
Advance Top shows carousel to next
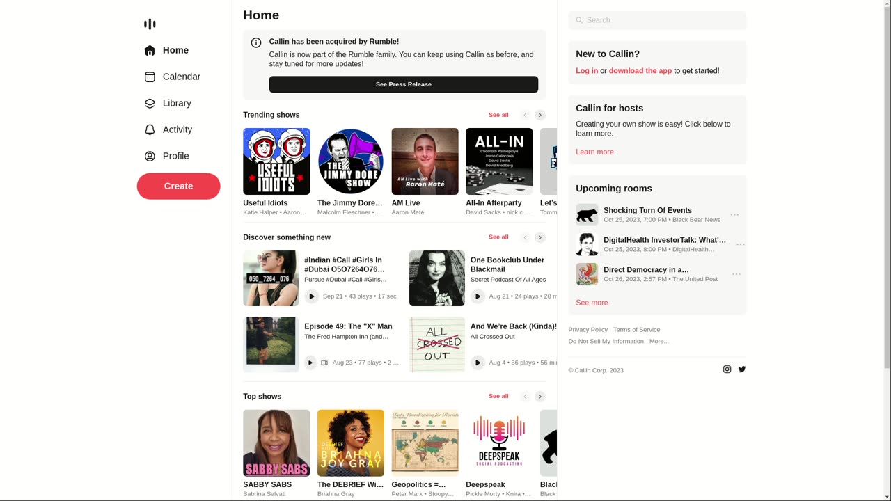pos(539,397)
